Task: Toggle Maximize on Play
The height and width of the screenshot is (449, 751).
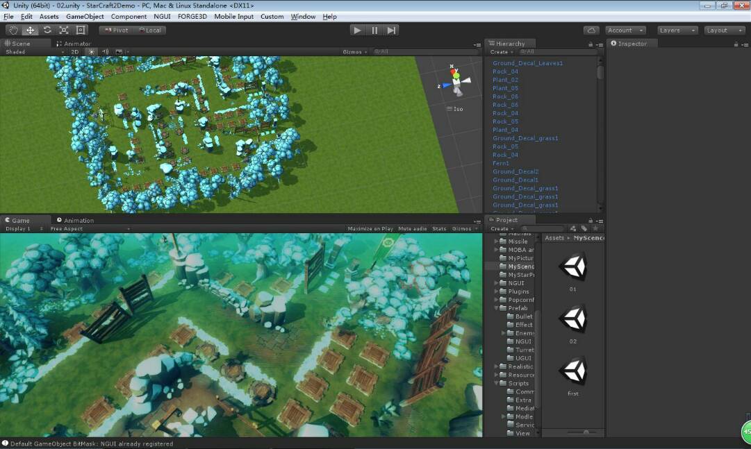Action: [370, 229]
